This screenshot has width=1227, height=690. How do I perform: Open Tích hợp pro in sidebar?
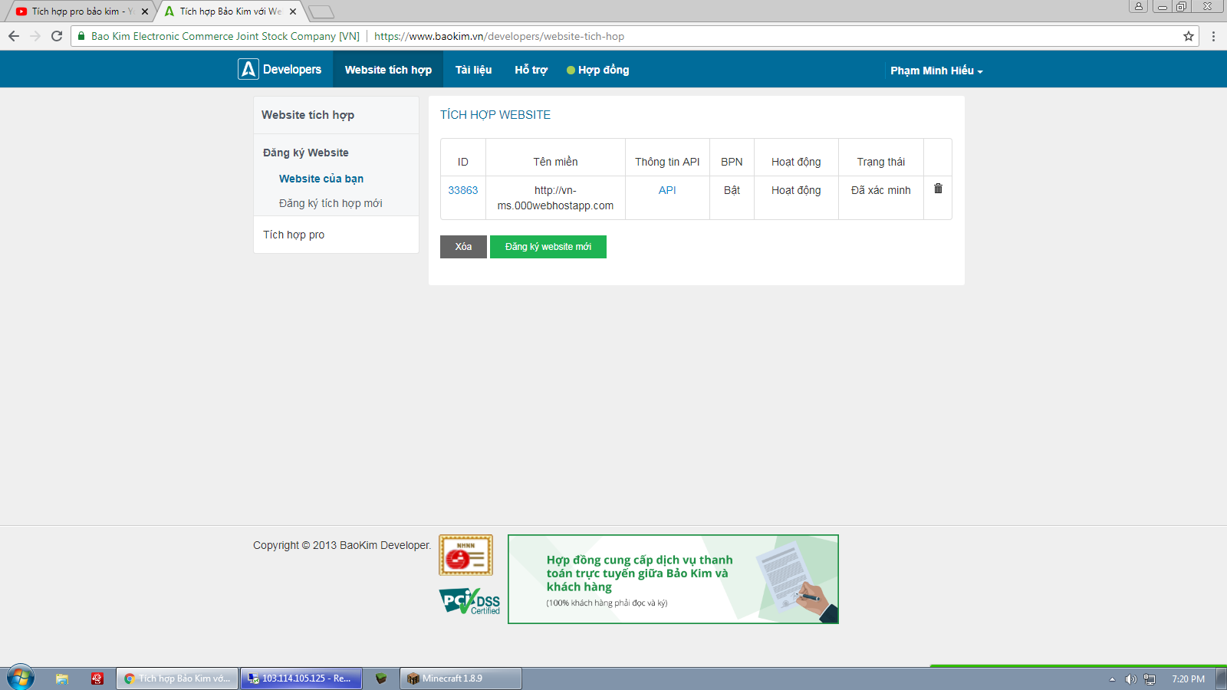pyautogui.click(x=294, y=235)
